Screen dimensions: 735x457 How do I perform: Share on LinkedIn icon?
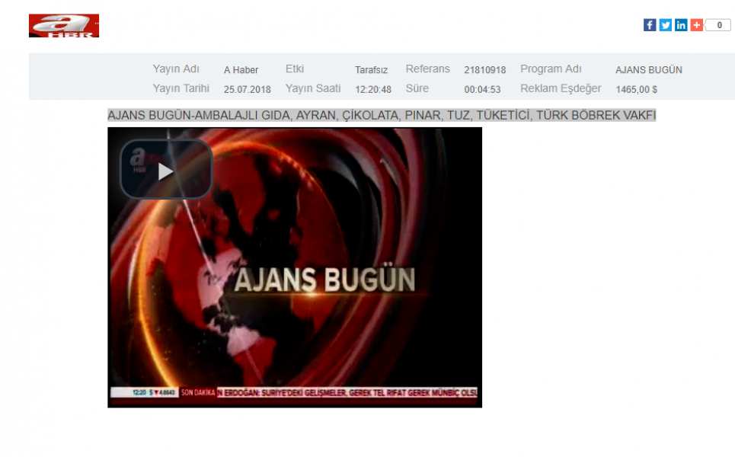point(681,25)
